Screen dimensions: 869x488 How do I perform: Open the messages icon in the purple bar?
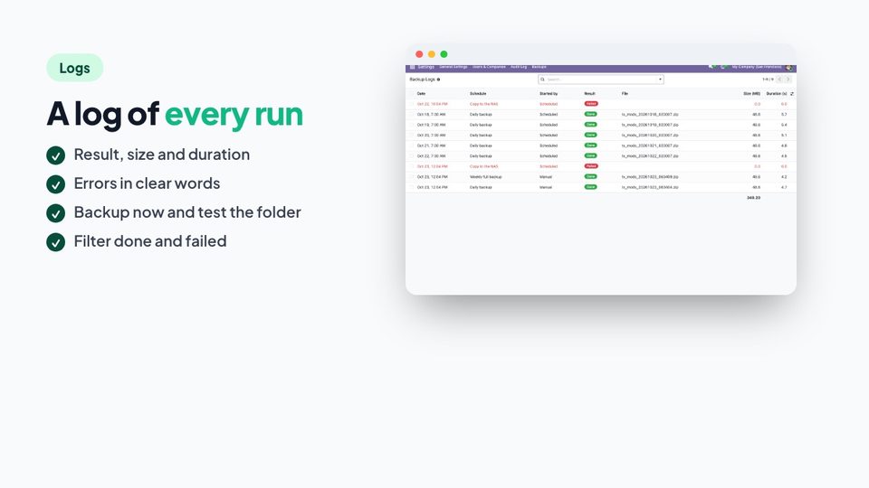tap(711, 67)
